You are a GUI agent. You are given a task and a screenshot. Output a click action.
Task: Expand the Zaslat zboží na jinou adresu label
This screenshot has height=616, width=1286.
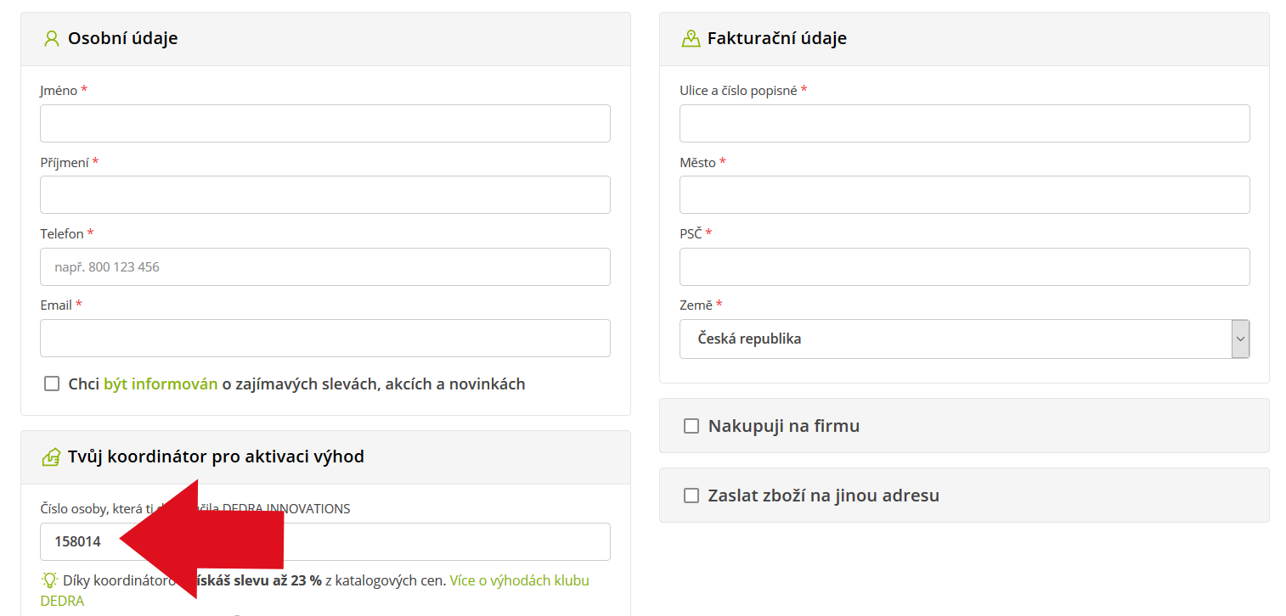pos(823,496)
